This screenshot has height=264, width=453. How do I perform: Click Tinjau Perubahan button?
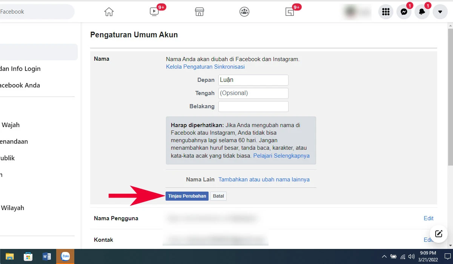(187, 196)
